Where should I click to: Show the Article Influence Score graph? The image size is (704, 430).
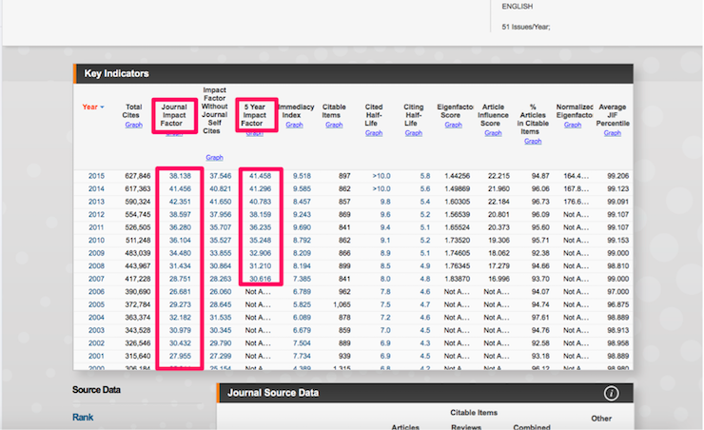point(493,133)
